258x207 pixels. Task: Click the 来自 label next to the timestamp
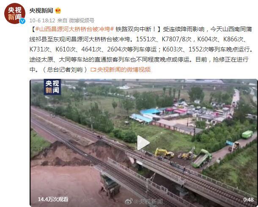[62, 21]
